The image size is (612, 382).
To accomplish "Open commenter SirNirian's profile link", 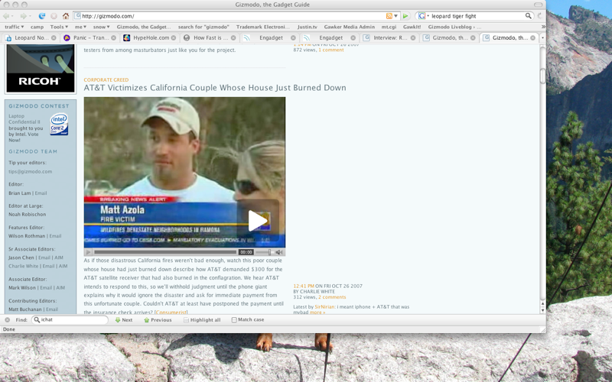I will tap(324, 307).
